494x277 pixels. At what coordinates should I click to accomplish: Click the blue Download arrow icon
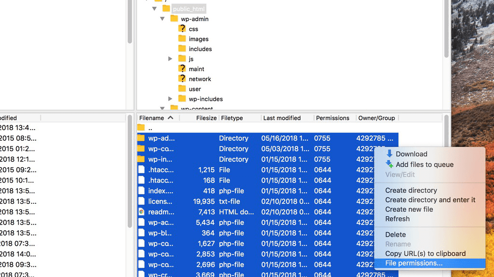click(389, 154)
